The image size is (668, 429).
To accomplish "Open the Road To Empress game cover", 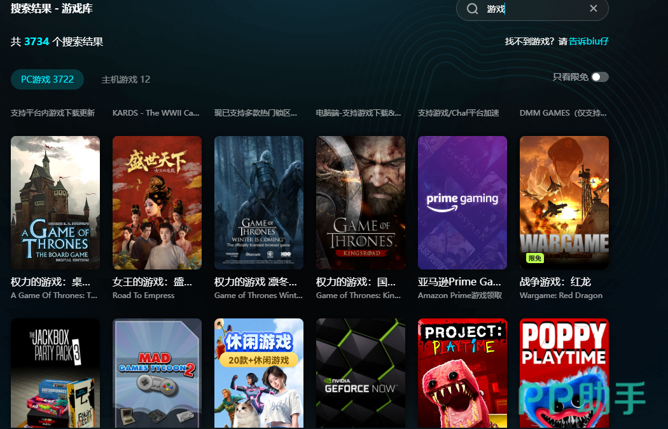I will pos(157,202).
